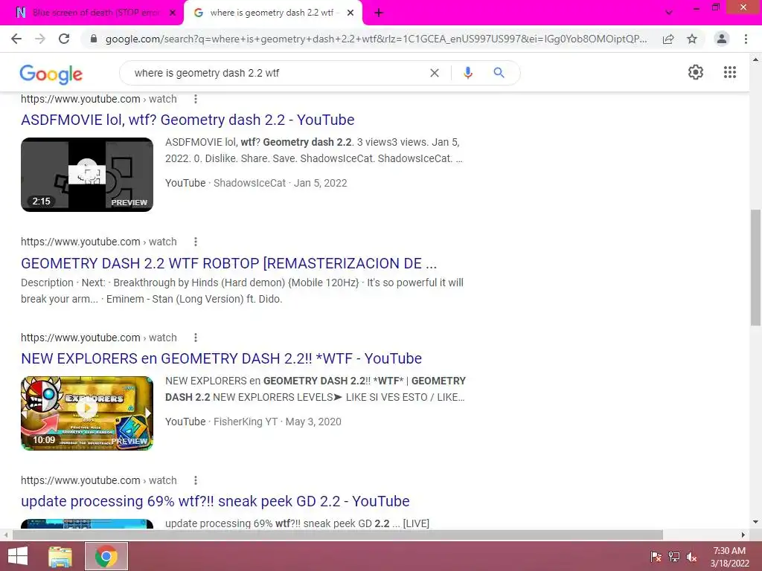Open options for the NEW EXPLORERS result
Image resolution: width=762 pixels, height=571 pixels.
click(196, 338)
